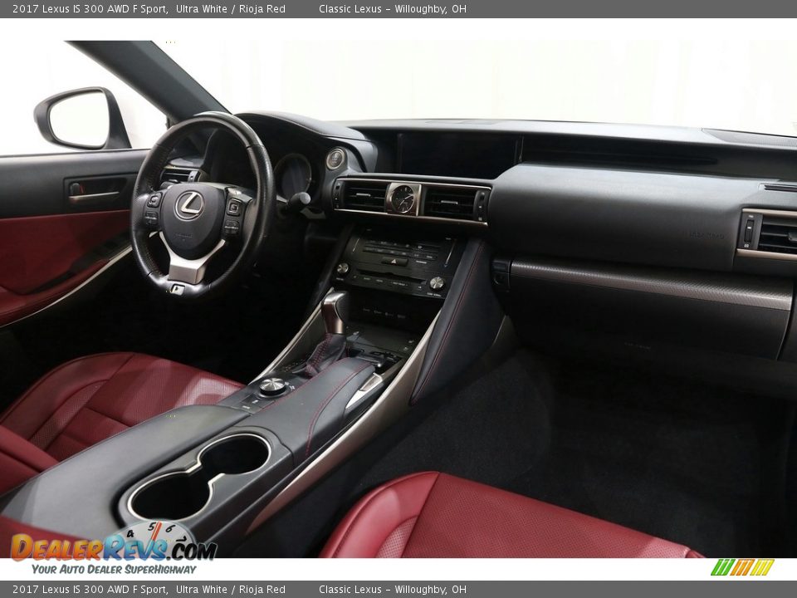Click the tuning knob right of the CD slot
The image size is (797, 598).
pyautogui.click(x=437, y=283)
